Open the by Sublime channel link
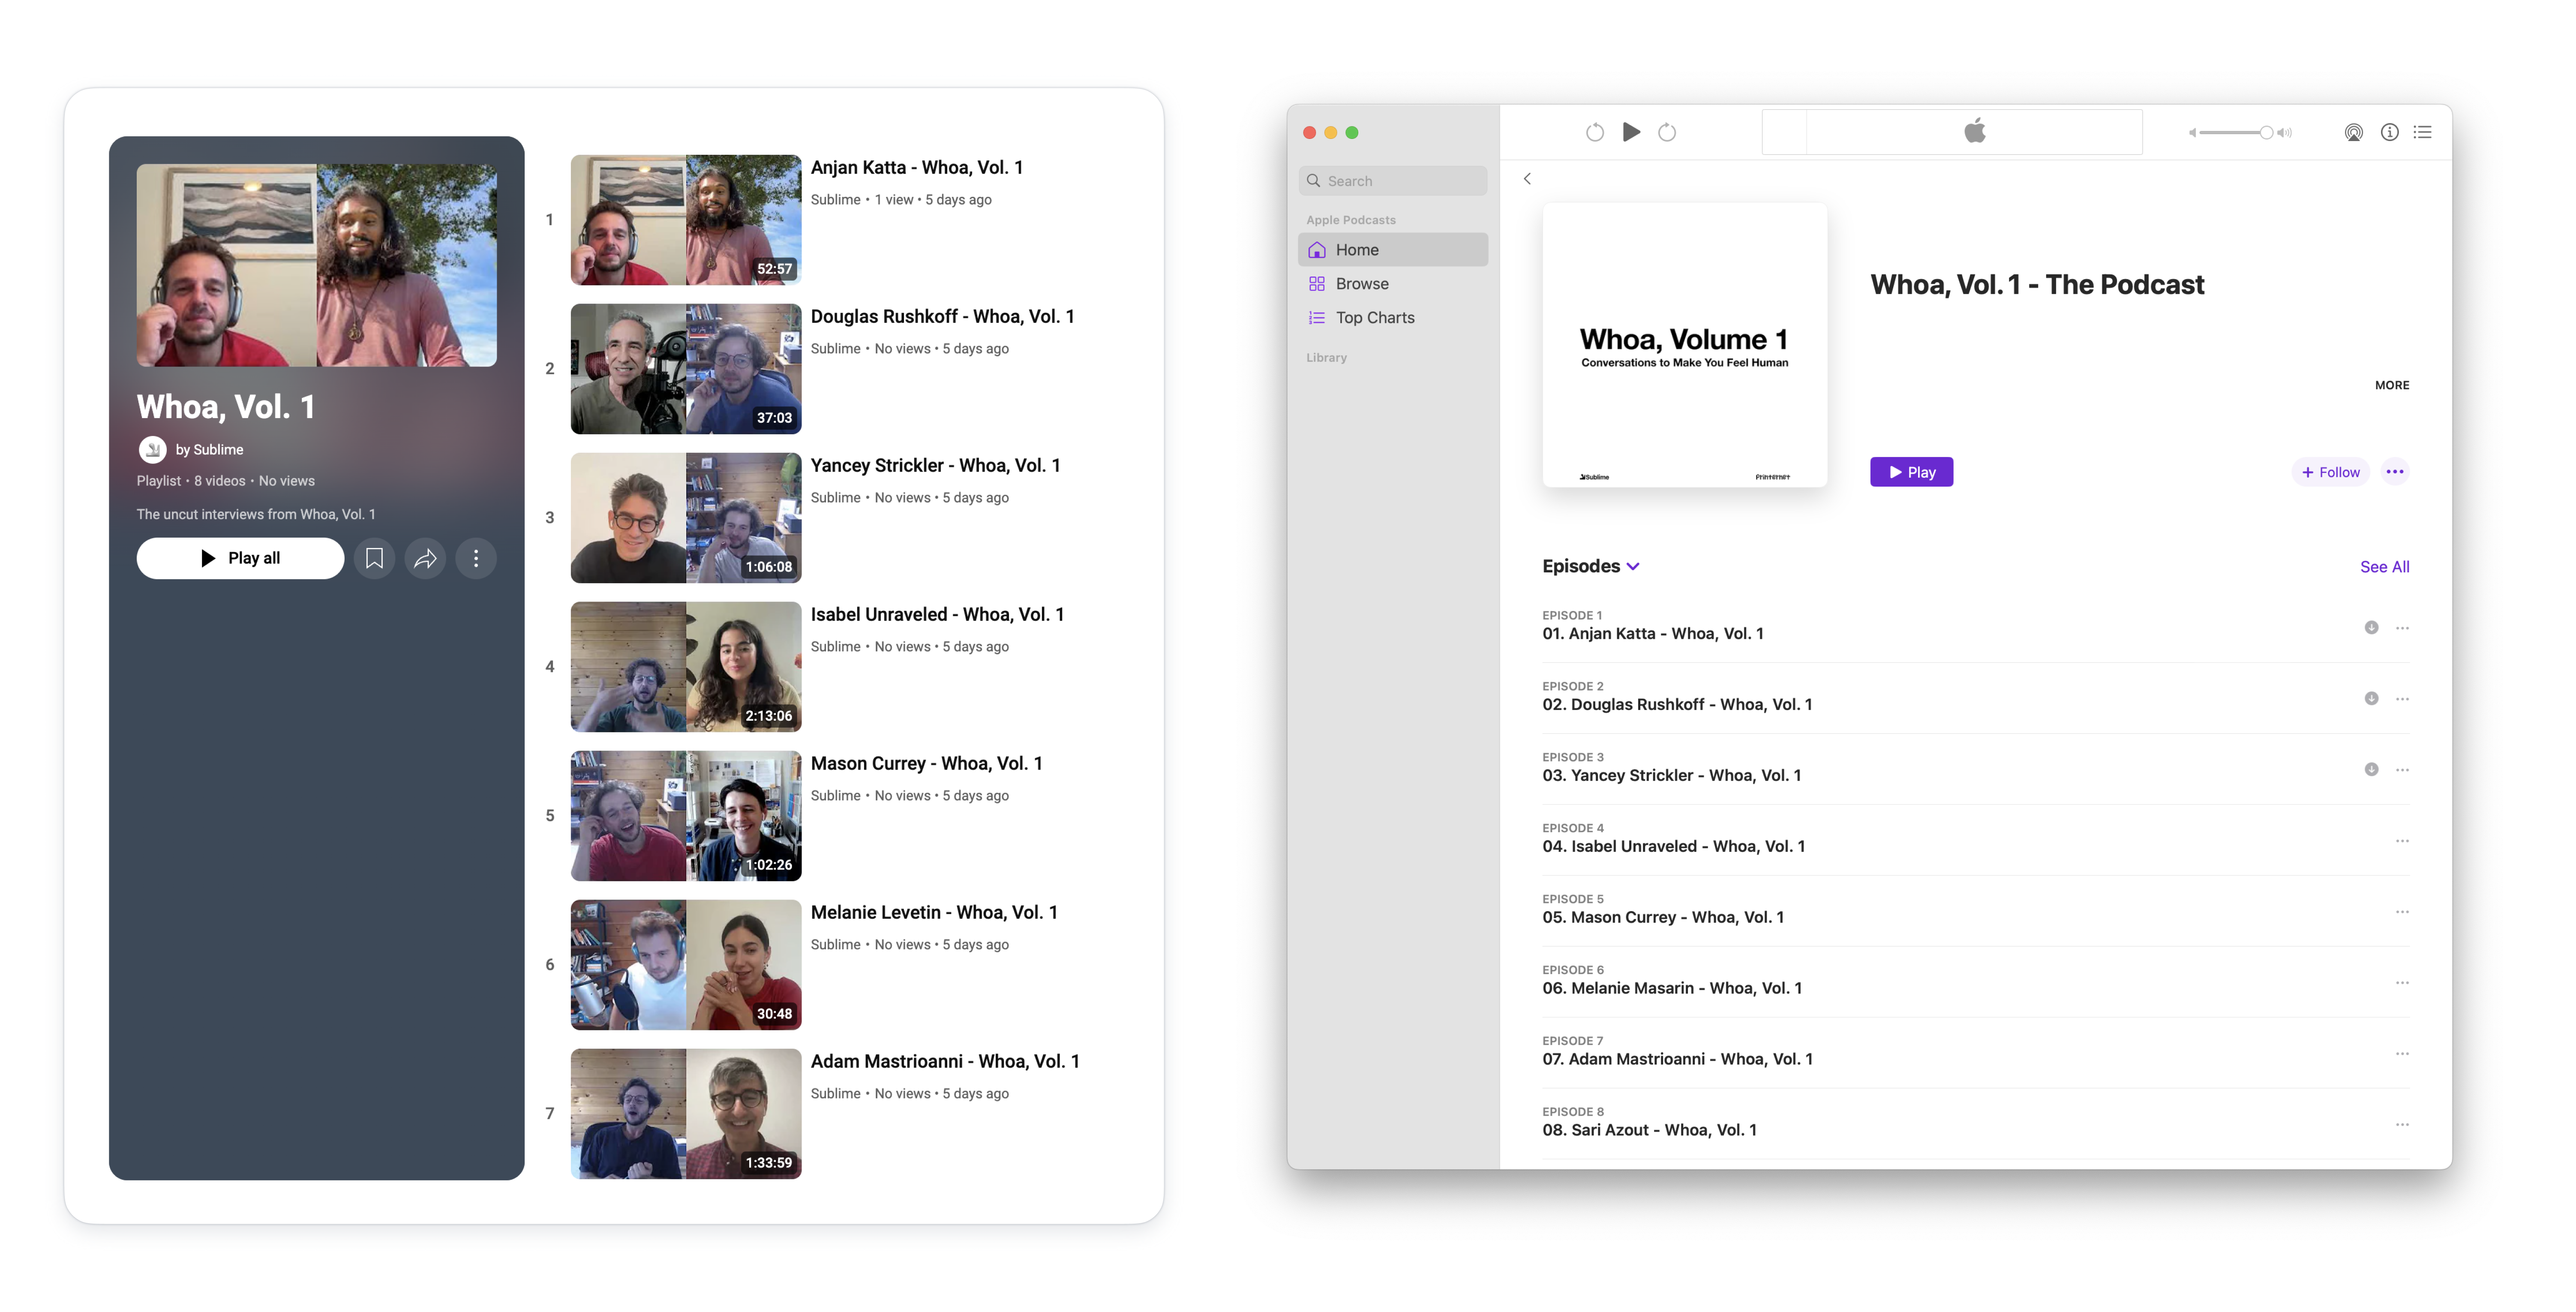The height and width of the screenshot is (1312, 2576). 209,450
